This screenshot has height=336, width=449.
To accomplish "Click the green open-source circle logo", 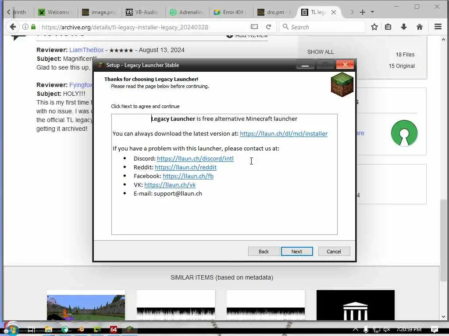I will (x=404, y=133).
